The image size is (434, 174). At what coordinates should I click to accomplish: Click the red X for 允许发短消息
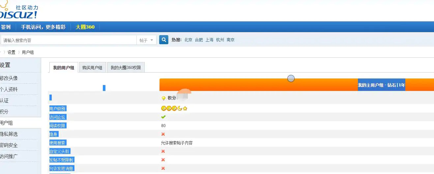[x=163, y=168]
